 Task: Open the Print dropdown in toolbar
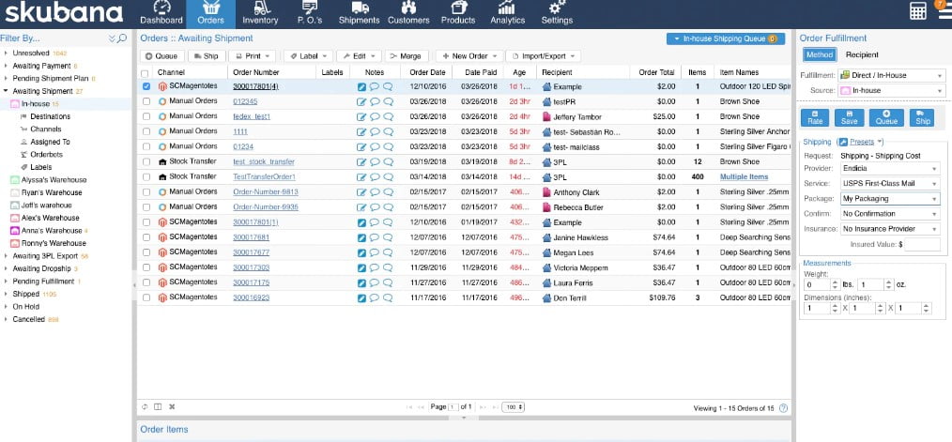click(x=253, y=56)
